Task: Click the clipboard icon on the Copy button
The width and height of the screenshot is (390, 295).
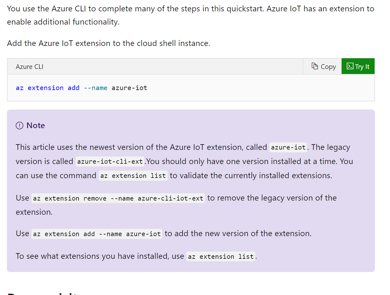Action: click(x=315, y=66)
